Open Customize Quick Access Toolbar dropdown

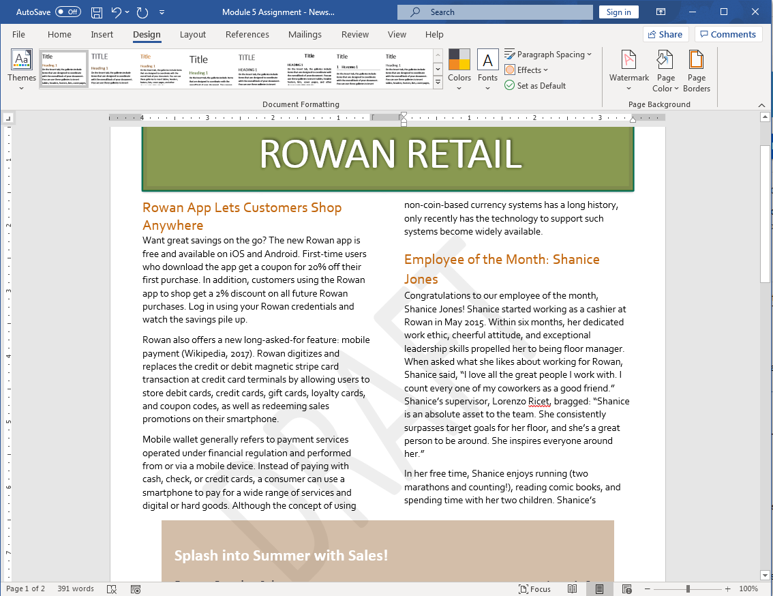pos(162,12)
